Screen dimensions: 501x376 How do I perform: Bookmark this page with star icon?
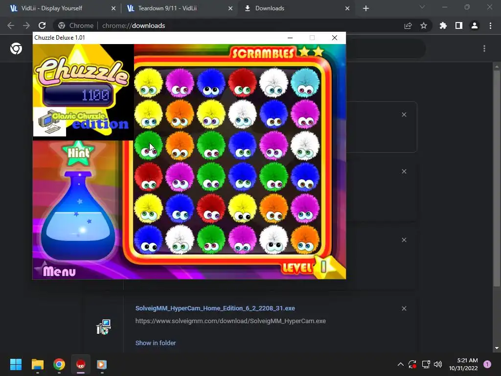424,25
